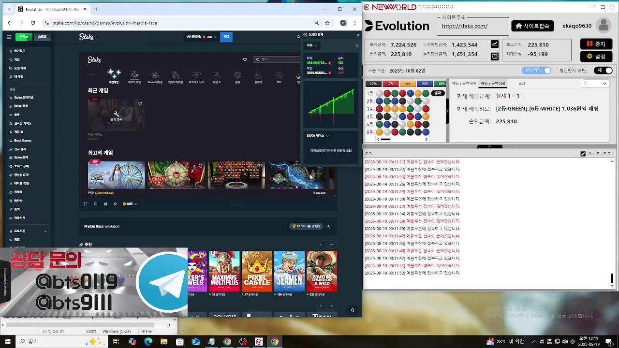Toggle the 실전배팅 switch
This screenshot has width=619, height=348.
(x=537, y=71)
